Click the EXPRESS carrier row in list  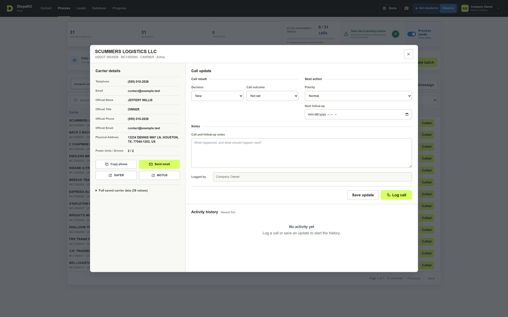click(x=79, y=194)
